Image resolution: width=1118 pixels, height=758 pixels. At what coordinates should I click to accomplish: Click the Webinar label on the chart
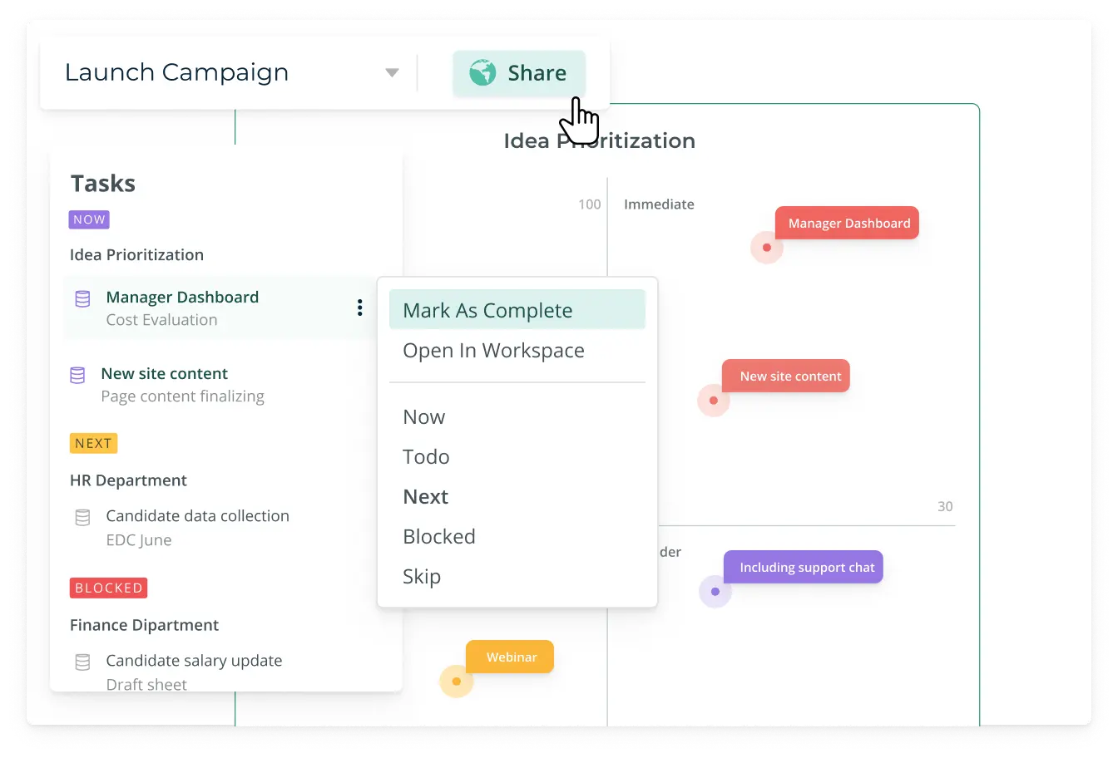tap(511, 657)
